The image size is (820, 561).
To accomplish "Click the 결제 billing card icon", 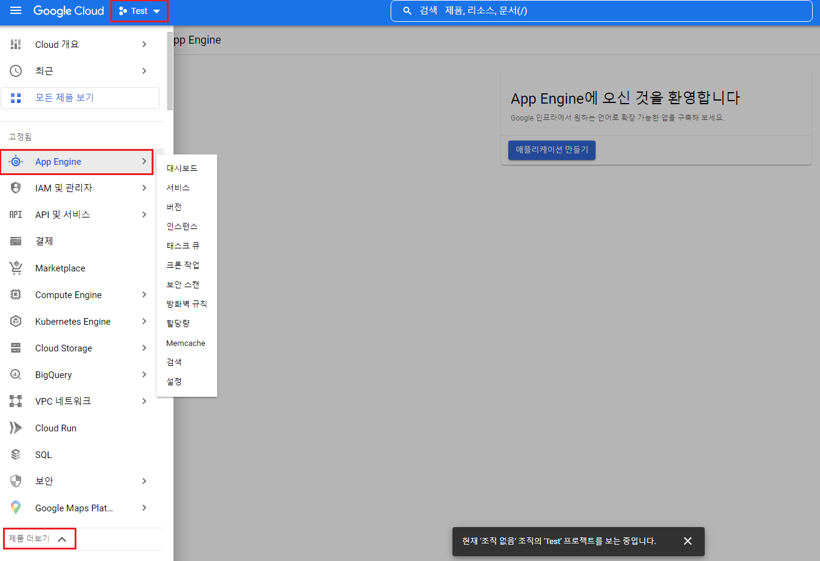I will pos(16,241).
